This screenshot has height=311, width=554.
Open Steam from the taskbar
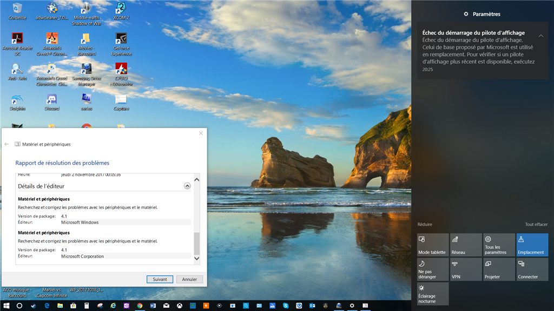(x=33, y=306)
